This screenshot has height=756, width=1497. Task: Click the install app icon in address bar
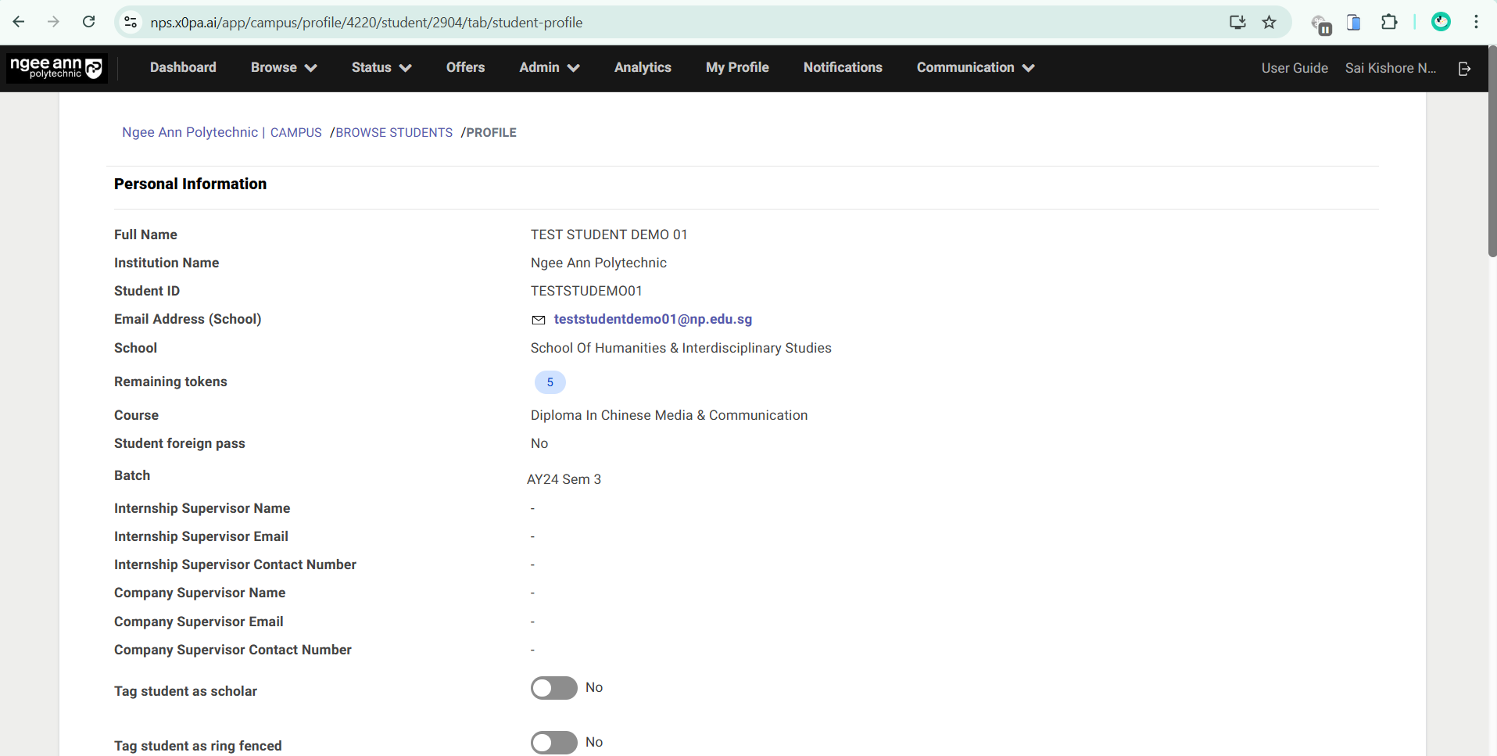click(x=1237, y=22)
